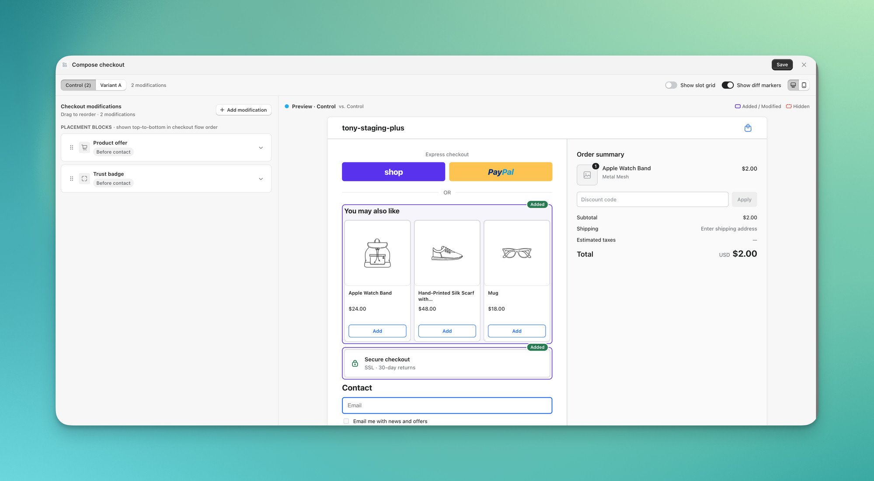
Task: Click the Product offer cart icon
Action: (84, 148)
